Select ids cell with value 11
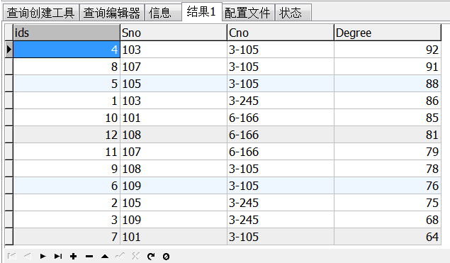The height and width of the screenshot is (263, 450). (67, 152)
